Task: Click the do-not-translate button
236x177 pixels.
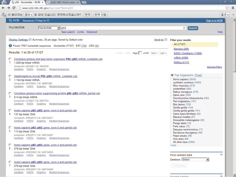Action: click(100, 15)
